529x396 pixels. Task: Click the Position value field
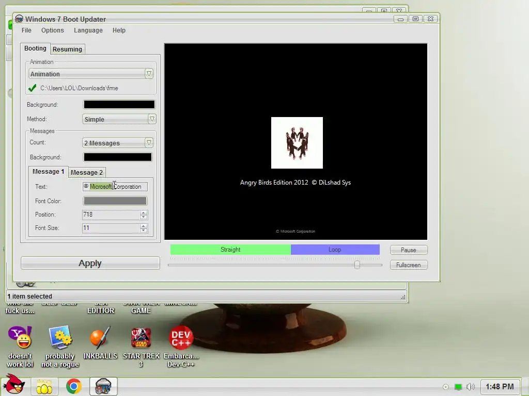point(111,214)
